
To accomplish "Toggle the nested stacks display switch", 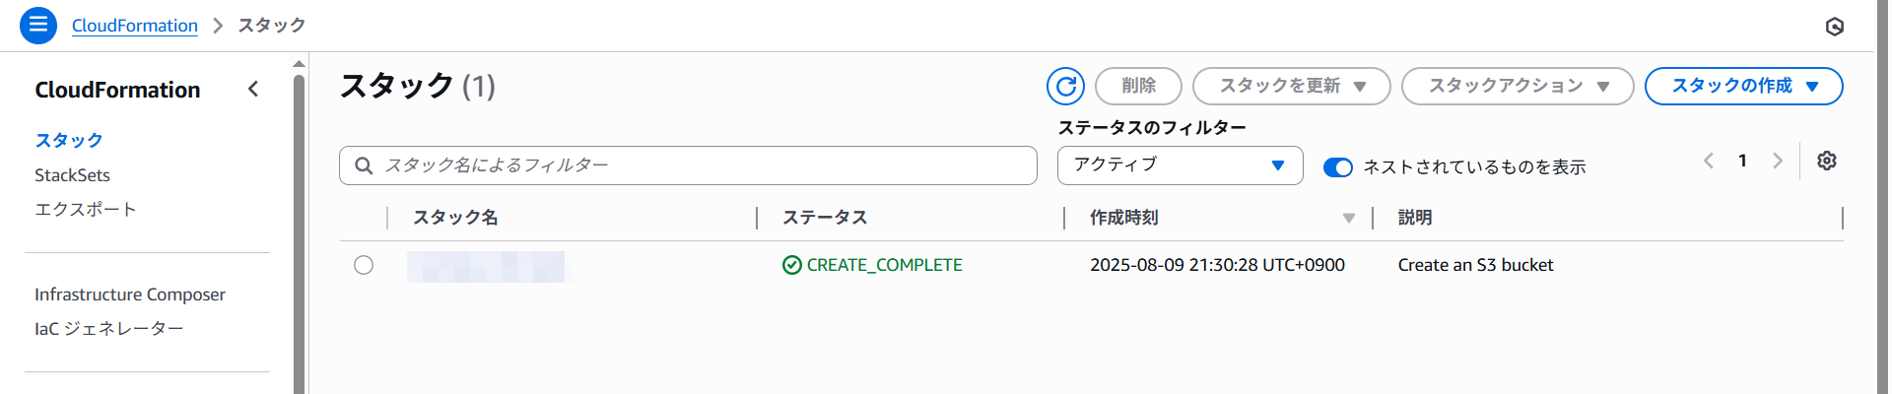I will pyautogui.click(x=1338, y=167).
